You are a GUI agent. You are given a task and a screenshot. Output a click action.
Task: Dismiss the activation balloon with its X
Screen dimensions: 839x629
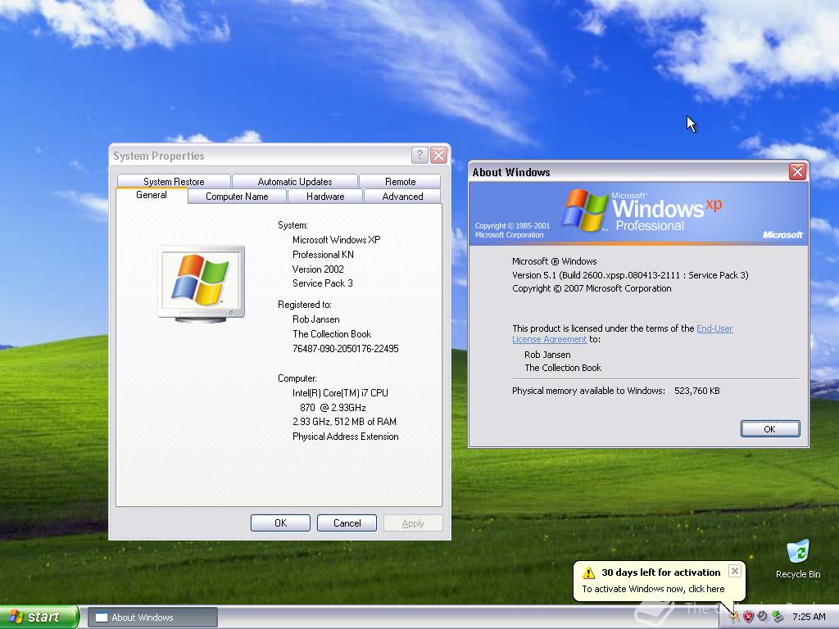pos(735,571)
